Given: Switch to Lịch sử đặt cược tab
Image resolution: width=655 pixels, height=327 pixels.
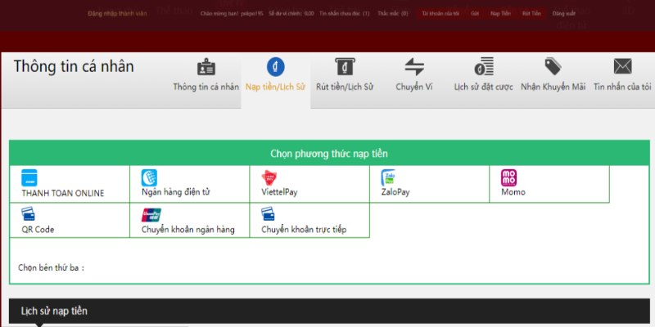Looking at the screenshot, I should pyautogui.click(x=484, y=87).
